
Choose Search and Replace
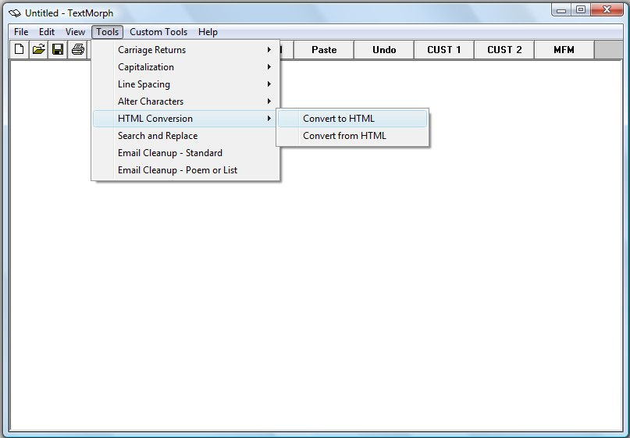point(185,136)
